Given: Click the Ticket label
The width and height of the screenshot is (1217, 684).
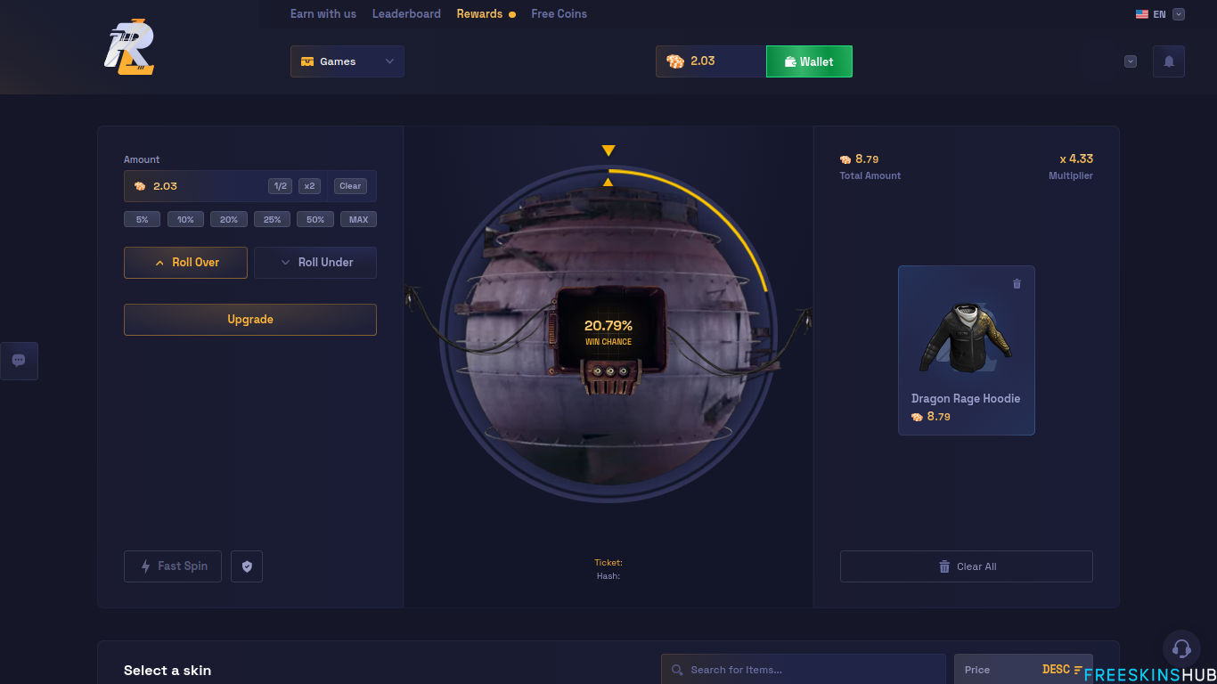Looking at the screenshot, I should click(608, 563).
